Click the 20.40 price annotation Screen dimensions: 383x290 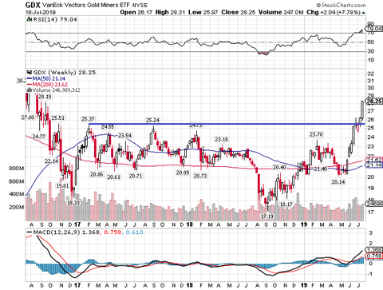pos(279,167)
